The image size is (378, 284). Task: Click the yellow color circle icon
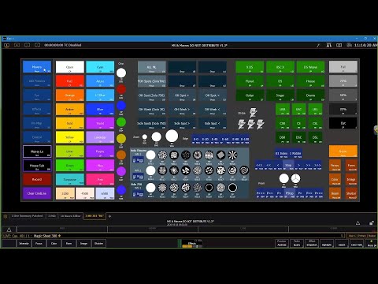(x=121, y=139)
